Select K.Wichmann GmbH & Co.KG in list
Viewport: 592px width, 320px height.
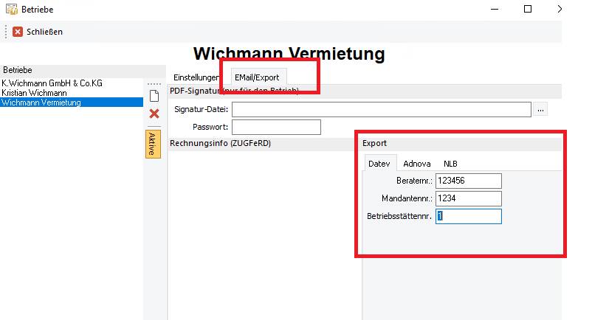click(x=72, y=83)
